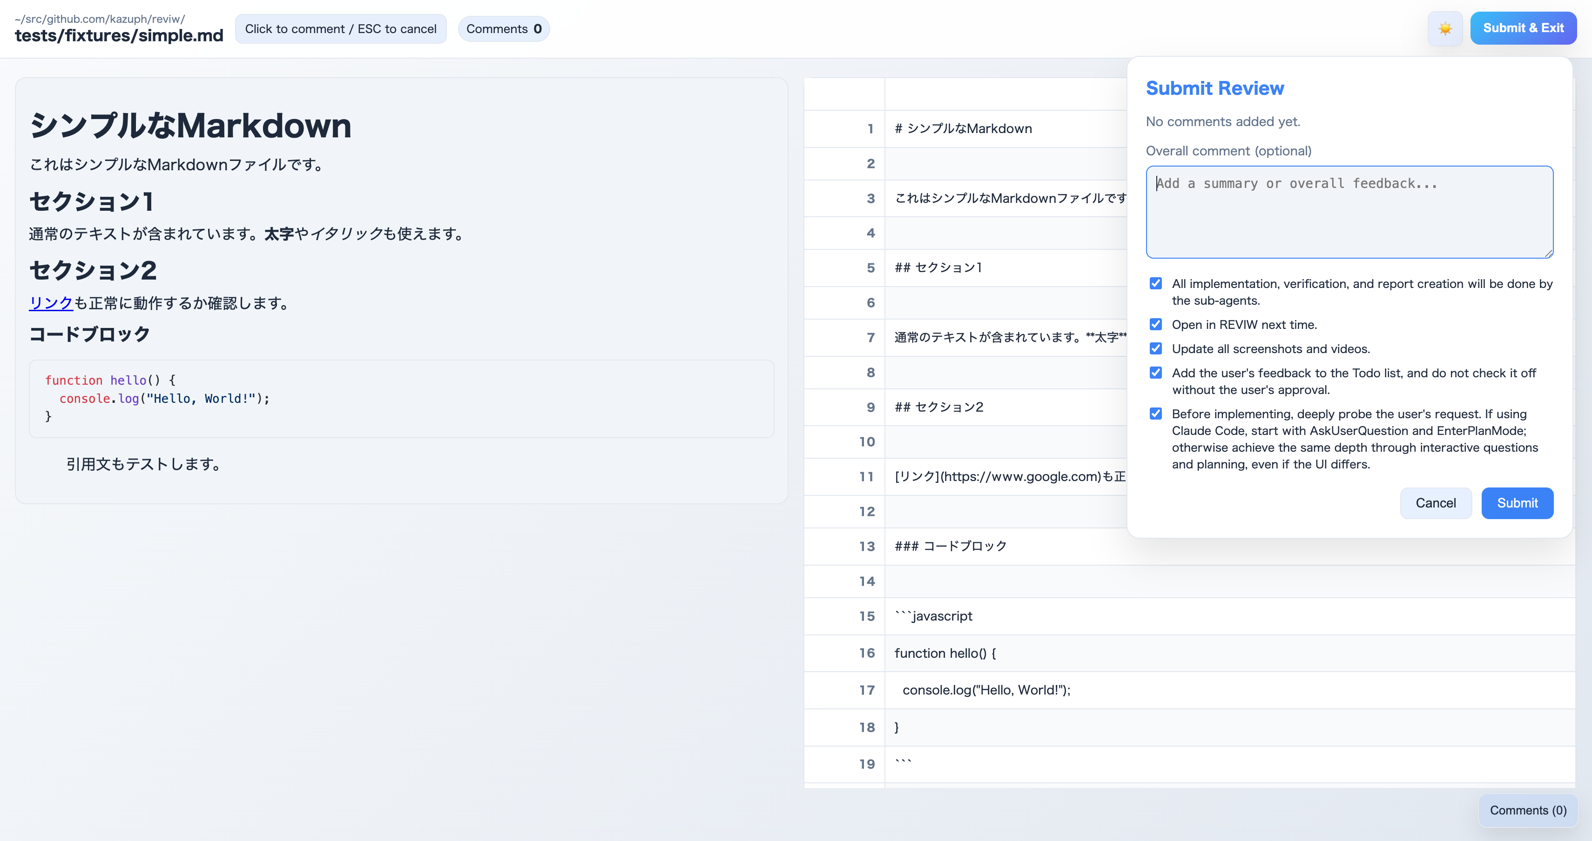
Task: Uncheck the sub-agents implementation checkbox
Action: pos(1155,283)
